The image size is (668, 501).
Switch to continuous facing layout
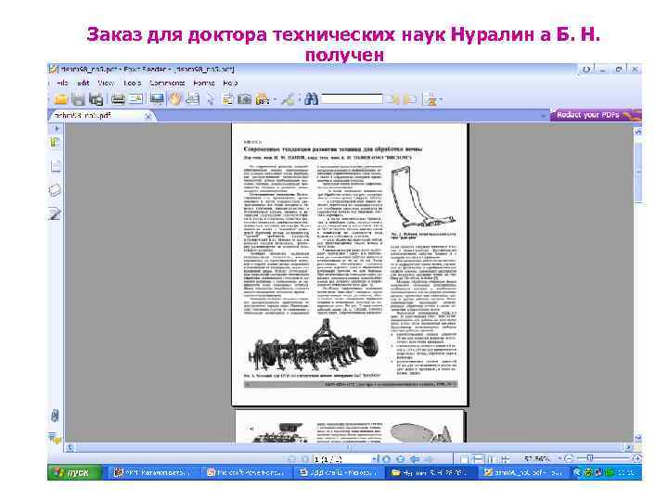click(x=505, y=459)
